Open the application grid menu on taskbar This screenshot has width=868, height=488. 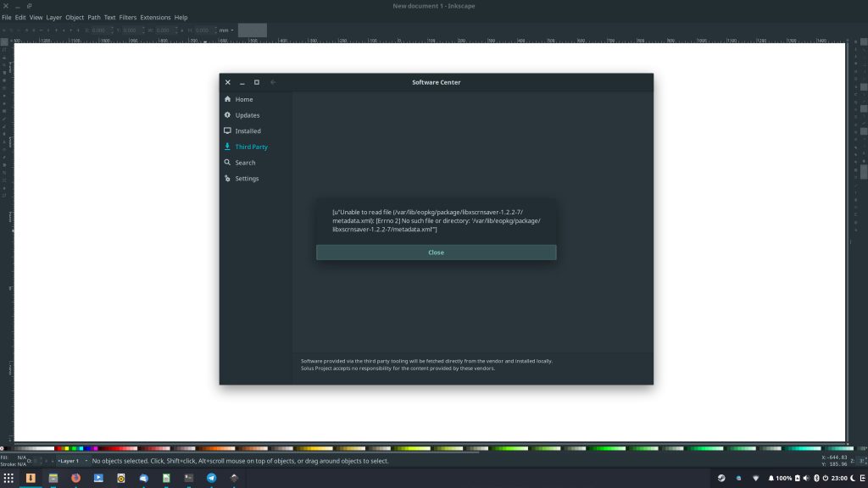coord(8,478)
